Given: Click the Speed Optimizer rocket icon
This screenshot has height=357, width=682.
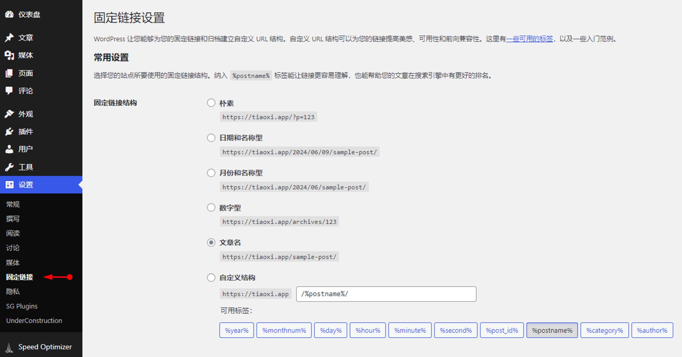Looking at the screenshot, I should 9,347.
